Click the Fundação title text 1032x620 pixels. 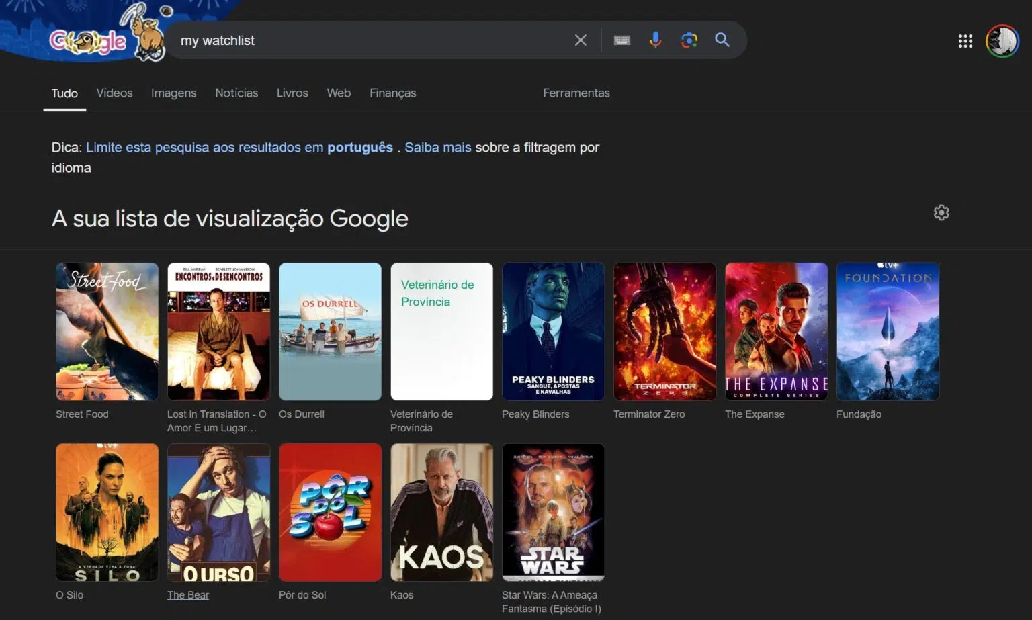pyautogui.click(x=859, y=414)
